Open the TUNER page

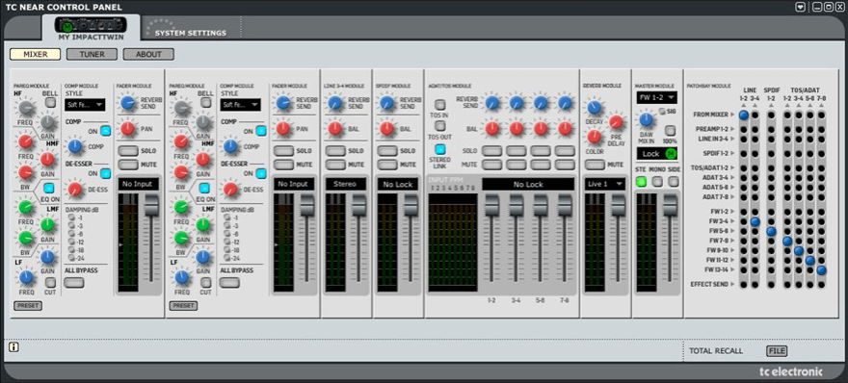pos(92,54)
